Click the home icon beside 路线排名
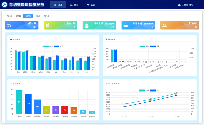This screenshot has width=204, height=125. coord(106,39)
